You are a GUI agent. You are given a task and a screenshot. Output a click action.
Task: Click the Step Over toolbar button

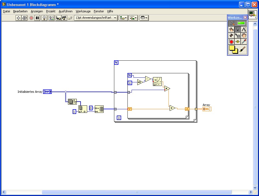pos(64,18)
